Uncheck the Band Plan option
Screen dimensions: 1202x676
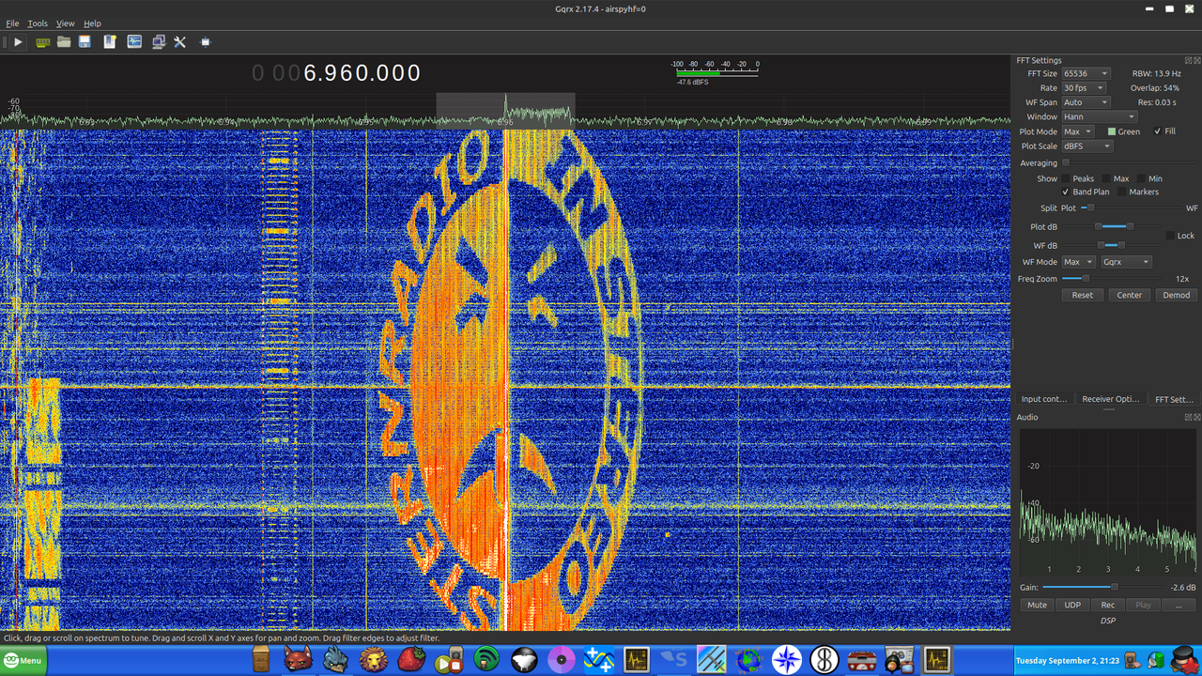pos(1065,192)
